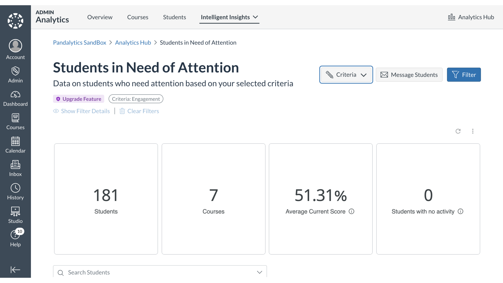503x283 pixels.
Task: Switch to the Students tab
Action: click(x=174, y=17)
